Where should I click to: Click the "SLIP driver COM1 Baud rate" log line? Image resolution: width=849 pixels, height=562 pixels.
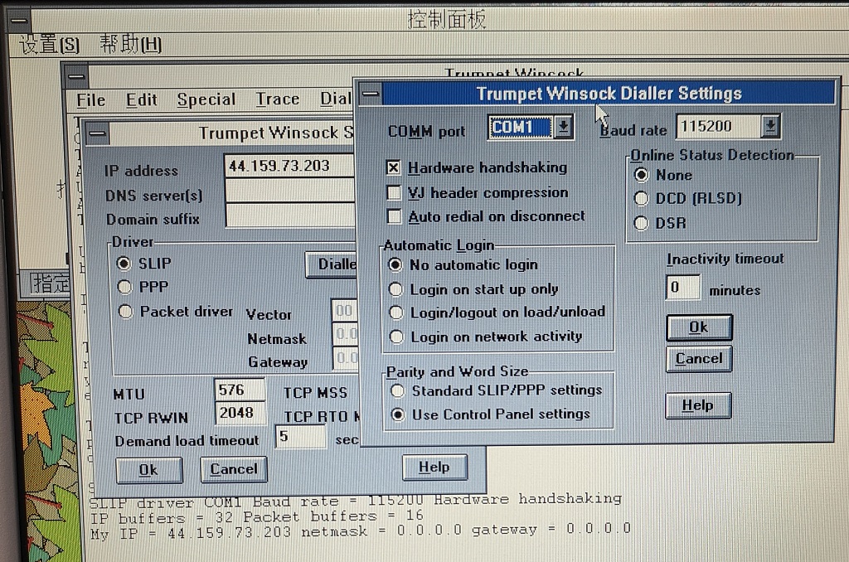(x=356, y=501)
